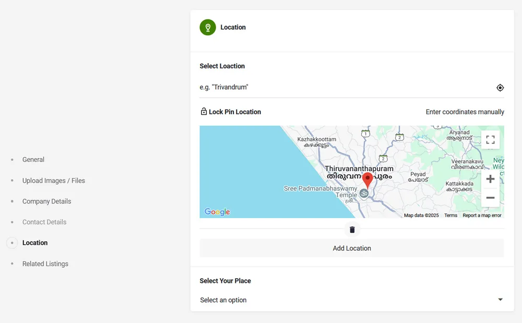The width and height of the screenshot is (522, 323).
Task: Go to General section
Action: [33, 160]
